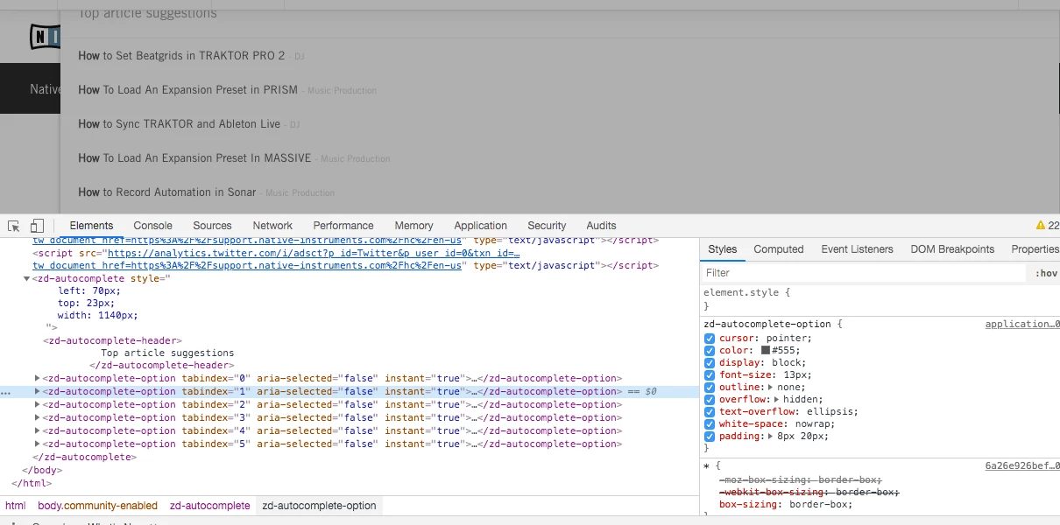Go to the Network tab

click(x=272, y=226)
